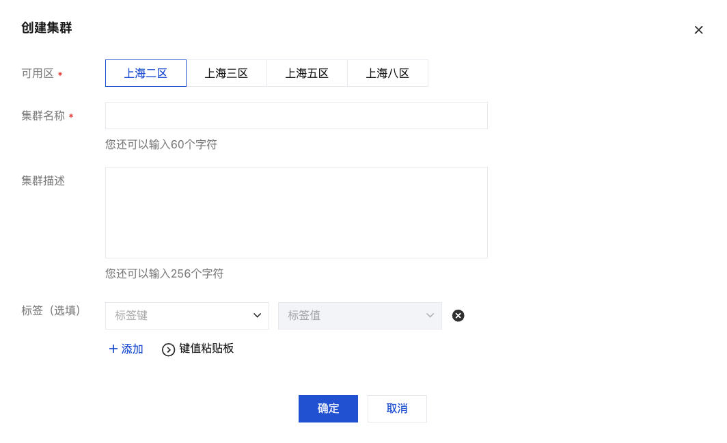
Task: Focus the 集群名称 input field
Action: click(297, 116)
